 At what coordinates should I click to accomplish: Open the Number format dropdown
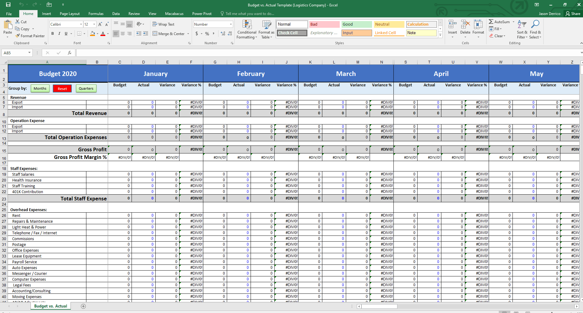(231, 24)
